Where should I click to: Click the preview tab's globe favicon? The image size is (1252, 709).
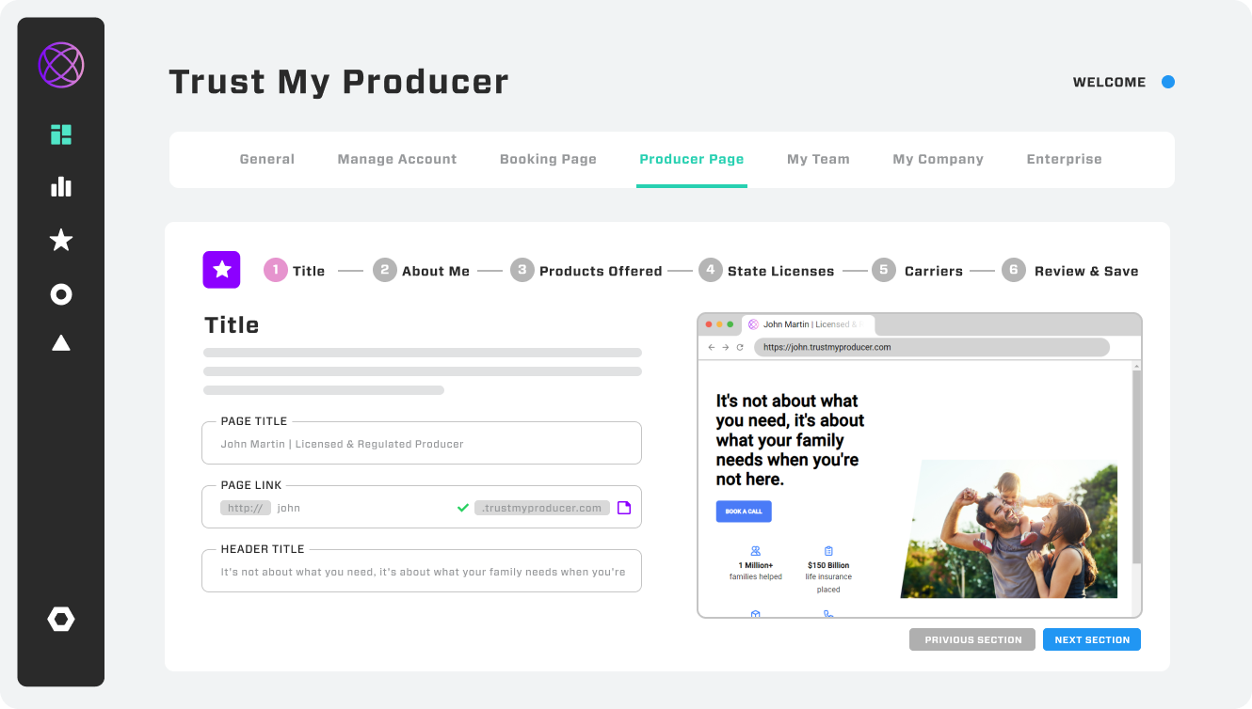tap(753, 324)
